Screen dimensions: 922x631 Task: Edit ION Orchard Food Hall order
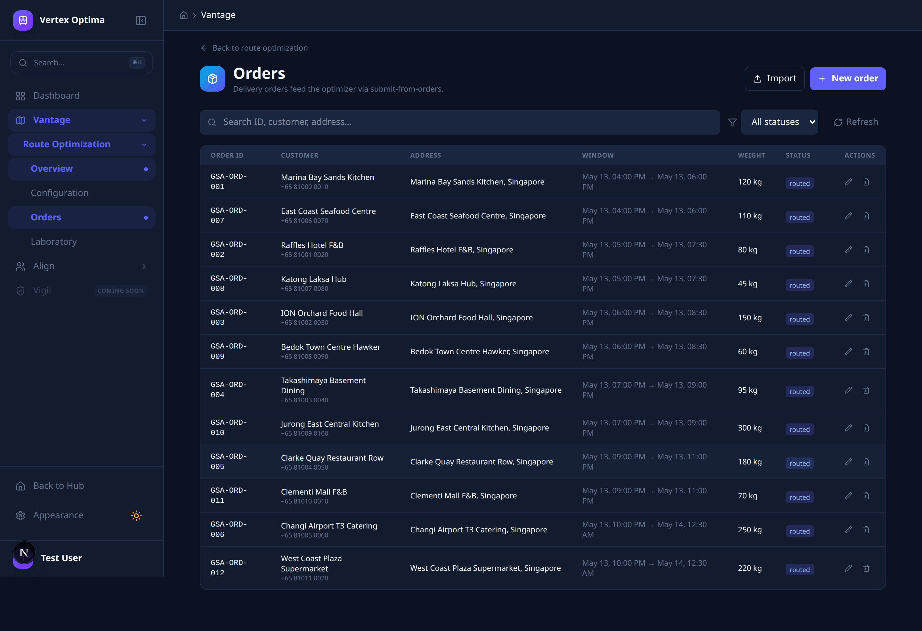tap(848, 318)
